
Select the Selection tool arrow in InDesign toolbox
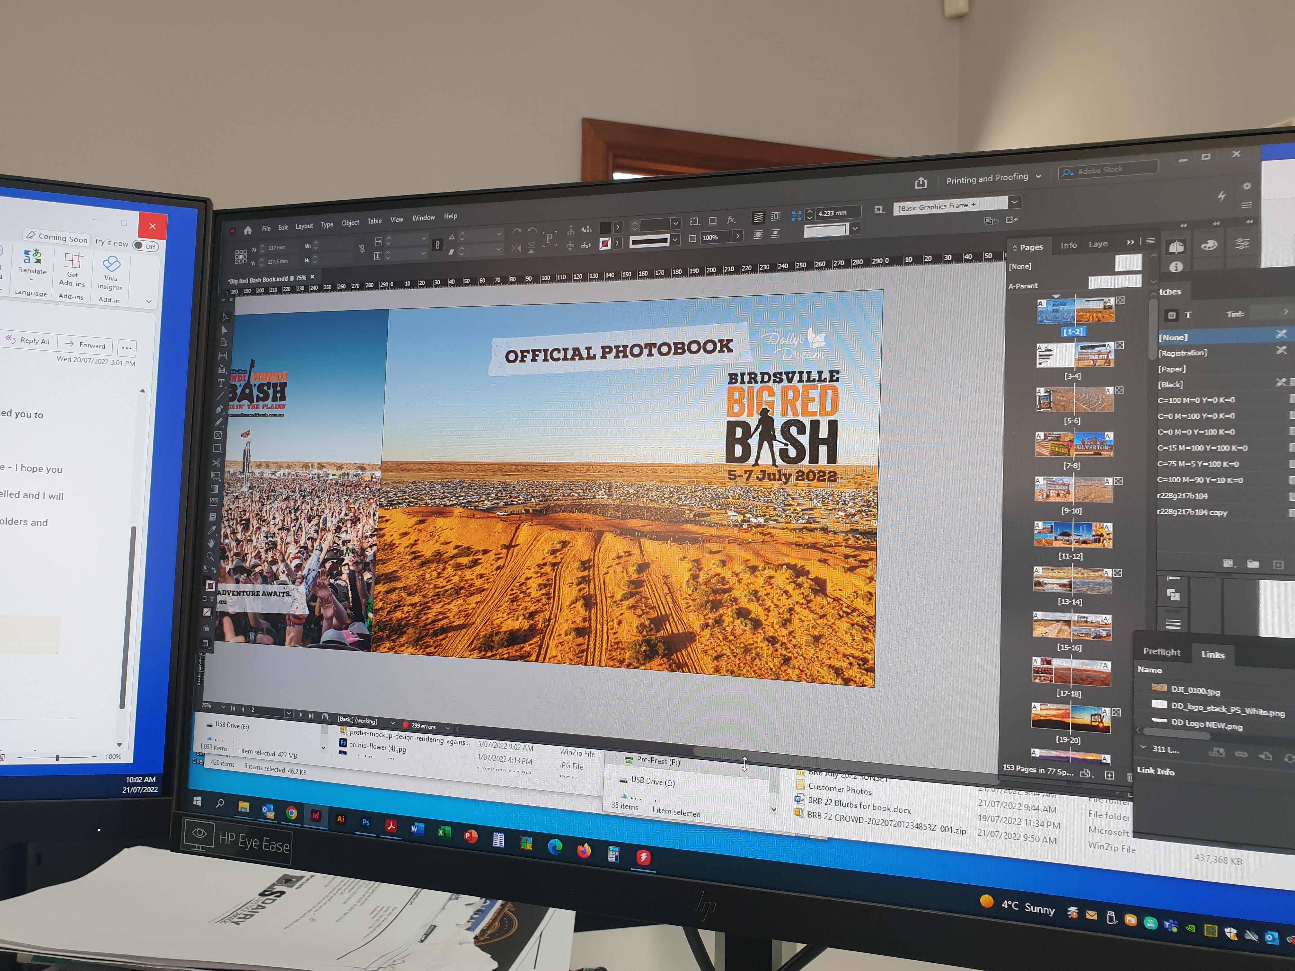click(225, 317)
